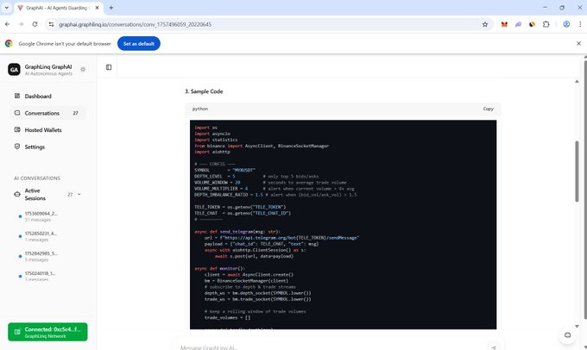Open the Conversations section

[42, 113]
